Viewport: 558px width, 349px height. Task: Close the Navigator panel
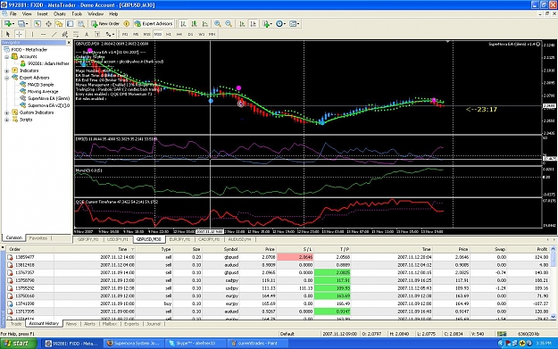click(x=69, y=43)
